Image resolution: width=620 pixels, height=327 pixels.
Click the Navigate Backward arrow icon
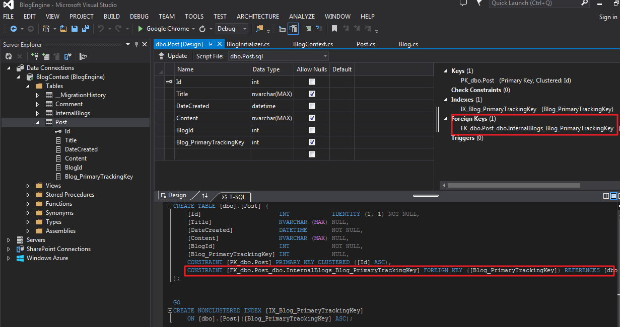[14, 29]
